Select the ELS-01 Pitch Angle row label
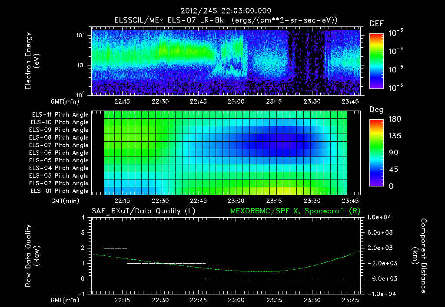445x307 pixels. 60,191
